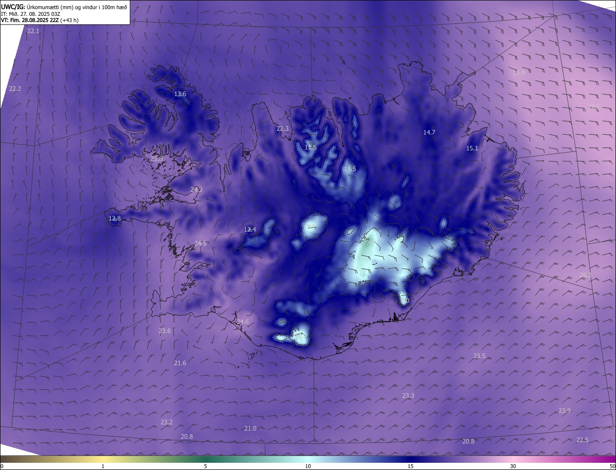Click the 24.3 value on the map
This screenshot has height=470, width=616.
[196, 190]
